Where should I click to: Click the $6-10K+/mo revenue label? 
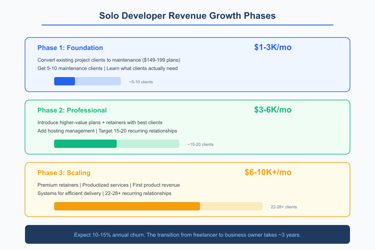268,172
